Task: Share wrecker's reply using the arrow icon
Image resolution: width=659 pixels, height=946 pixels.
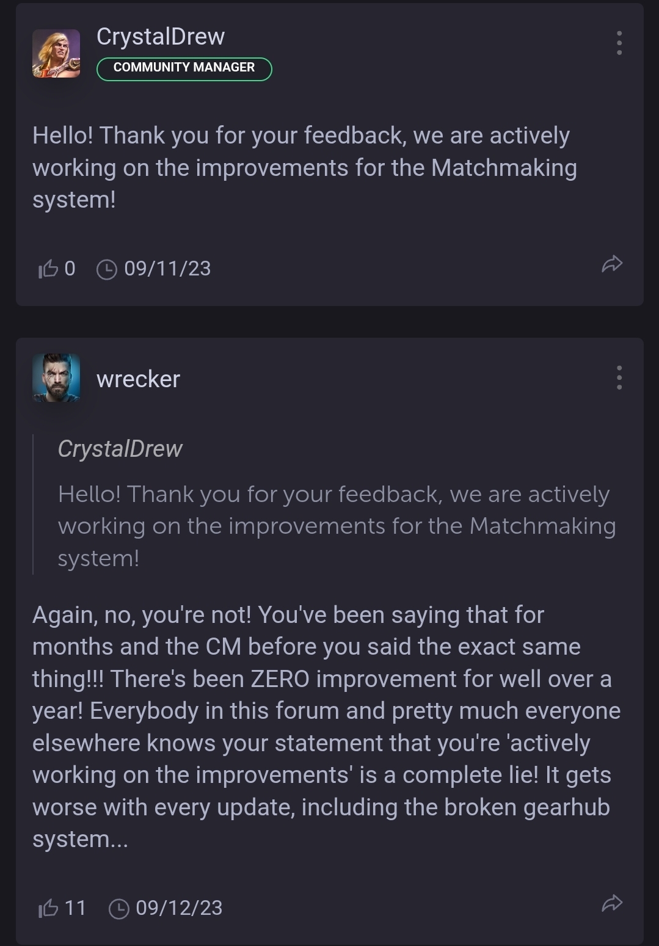Action: [611, 903]
